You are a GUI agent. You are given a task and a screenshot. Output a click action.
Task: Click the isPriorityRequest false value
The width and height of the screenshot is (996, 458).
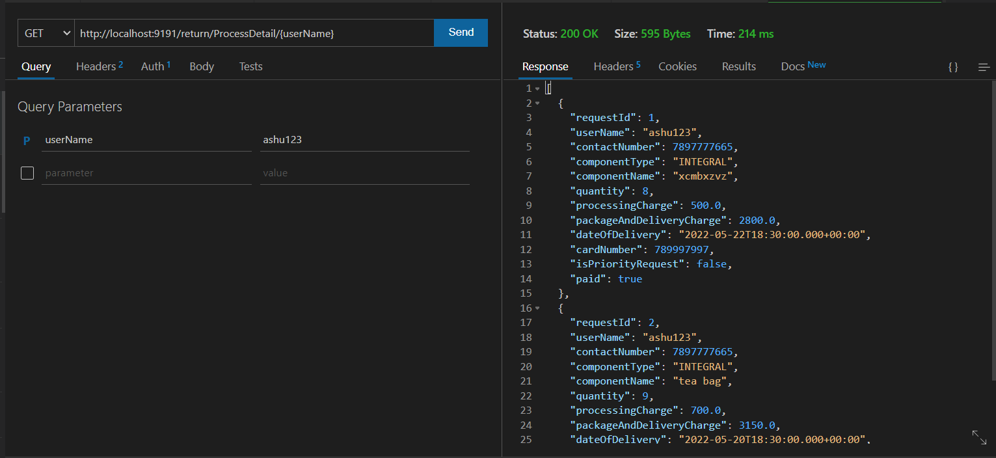click(x=711, y=264)
